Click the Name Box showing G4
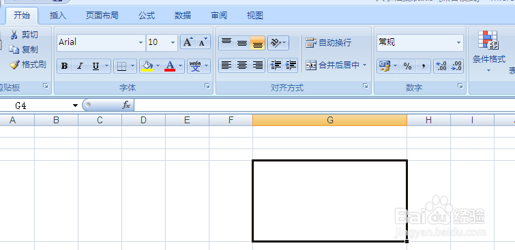The width and height of the screenshot is (515, 250). coord(35,106)
